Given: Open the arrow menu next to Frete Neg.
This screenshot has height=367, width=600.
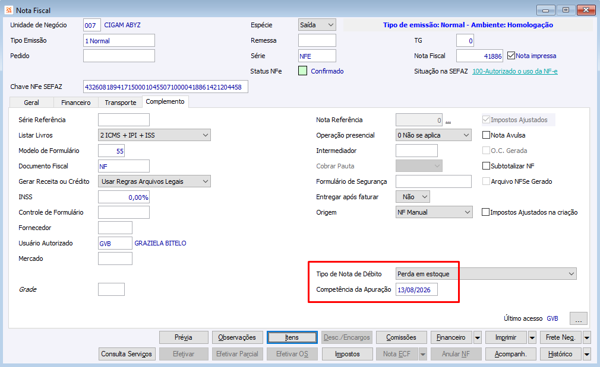Looking at the screenshot, I should [586, 337].
